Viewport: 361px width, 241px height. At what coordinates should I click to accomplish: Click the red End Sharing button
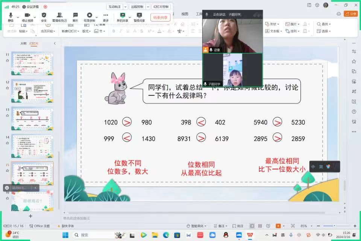[x=160, y=17]
